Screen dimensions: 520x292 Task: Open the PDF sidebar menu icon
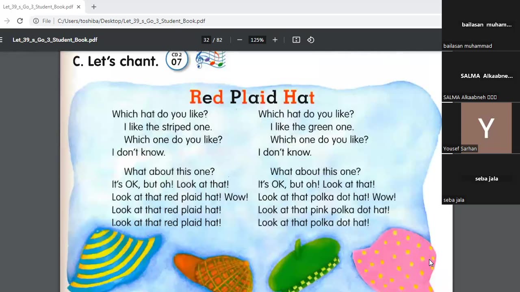(2, 40)
